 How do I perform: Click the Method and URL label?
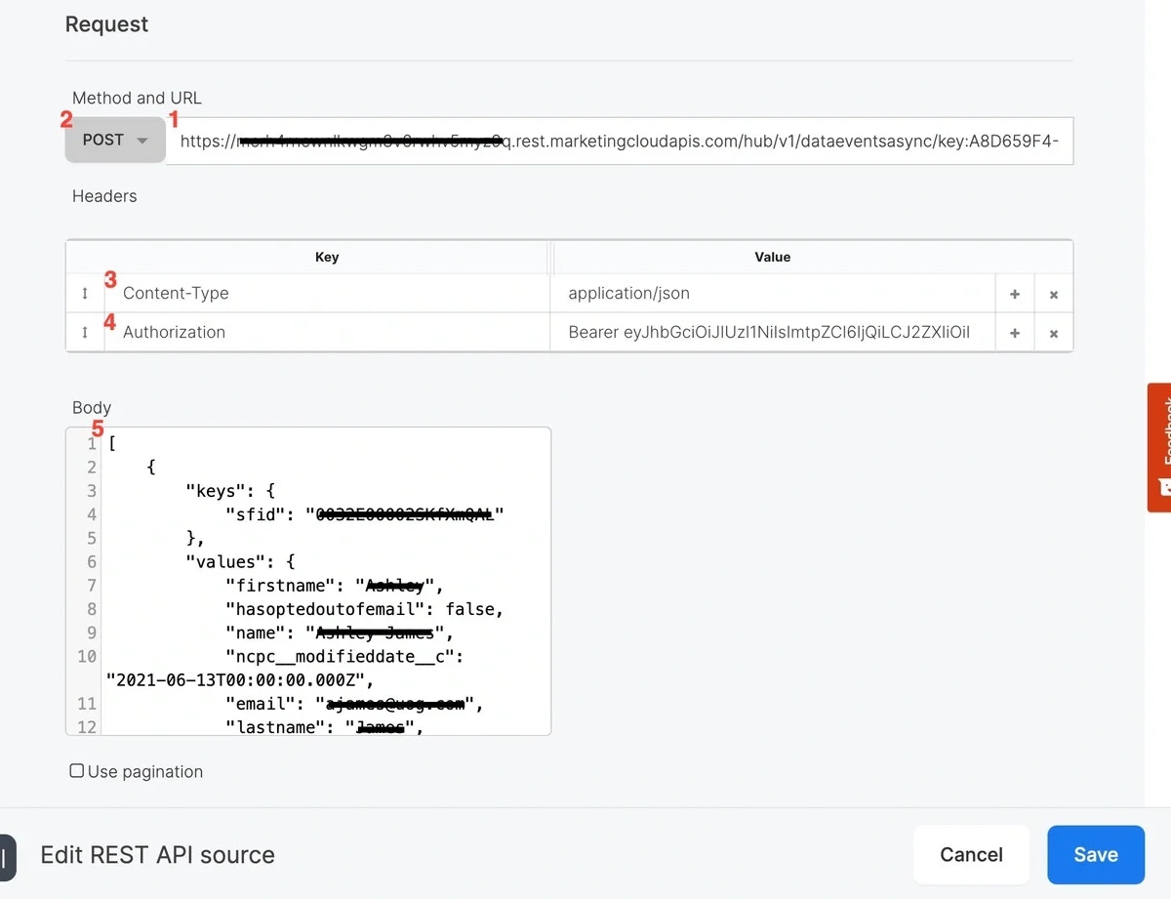pos(138,98)
